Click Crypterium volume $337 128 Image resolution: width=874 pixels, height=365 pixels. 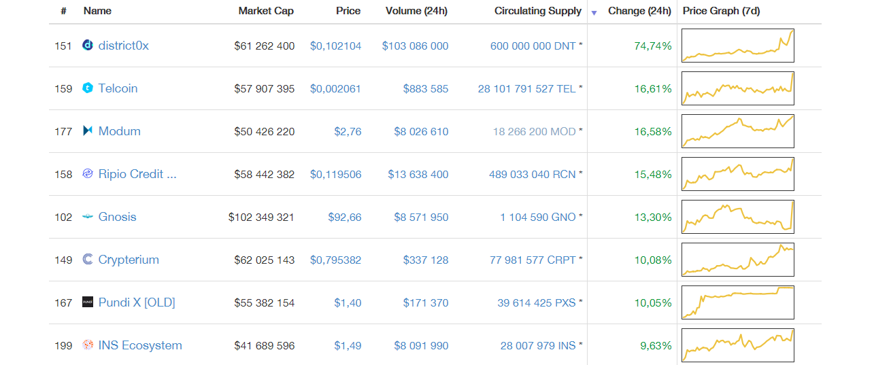pos(426,260)
